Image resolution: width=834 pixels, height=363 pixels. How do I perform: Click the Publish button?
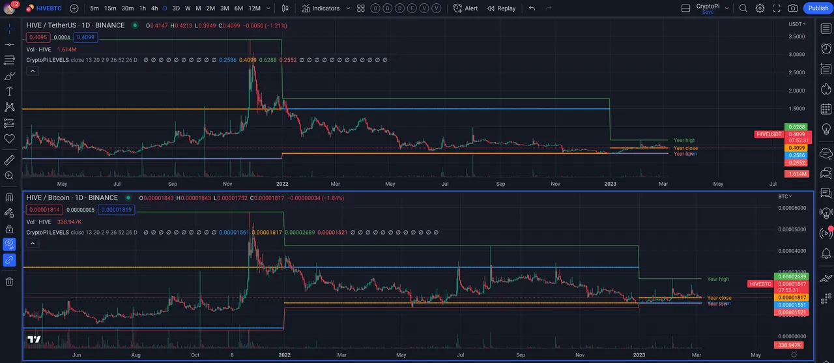tap(818, 8)
